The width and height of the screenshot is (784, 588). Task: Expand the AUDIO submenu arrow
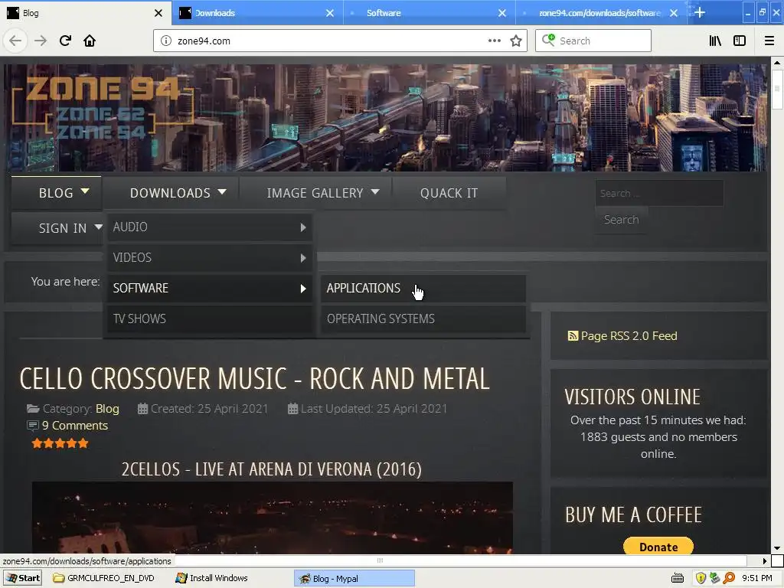(x=303, y=227)
